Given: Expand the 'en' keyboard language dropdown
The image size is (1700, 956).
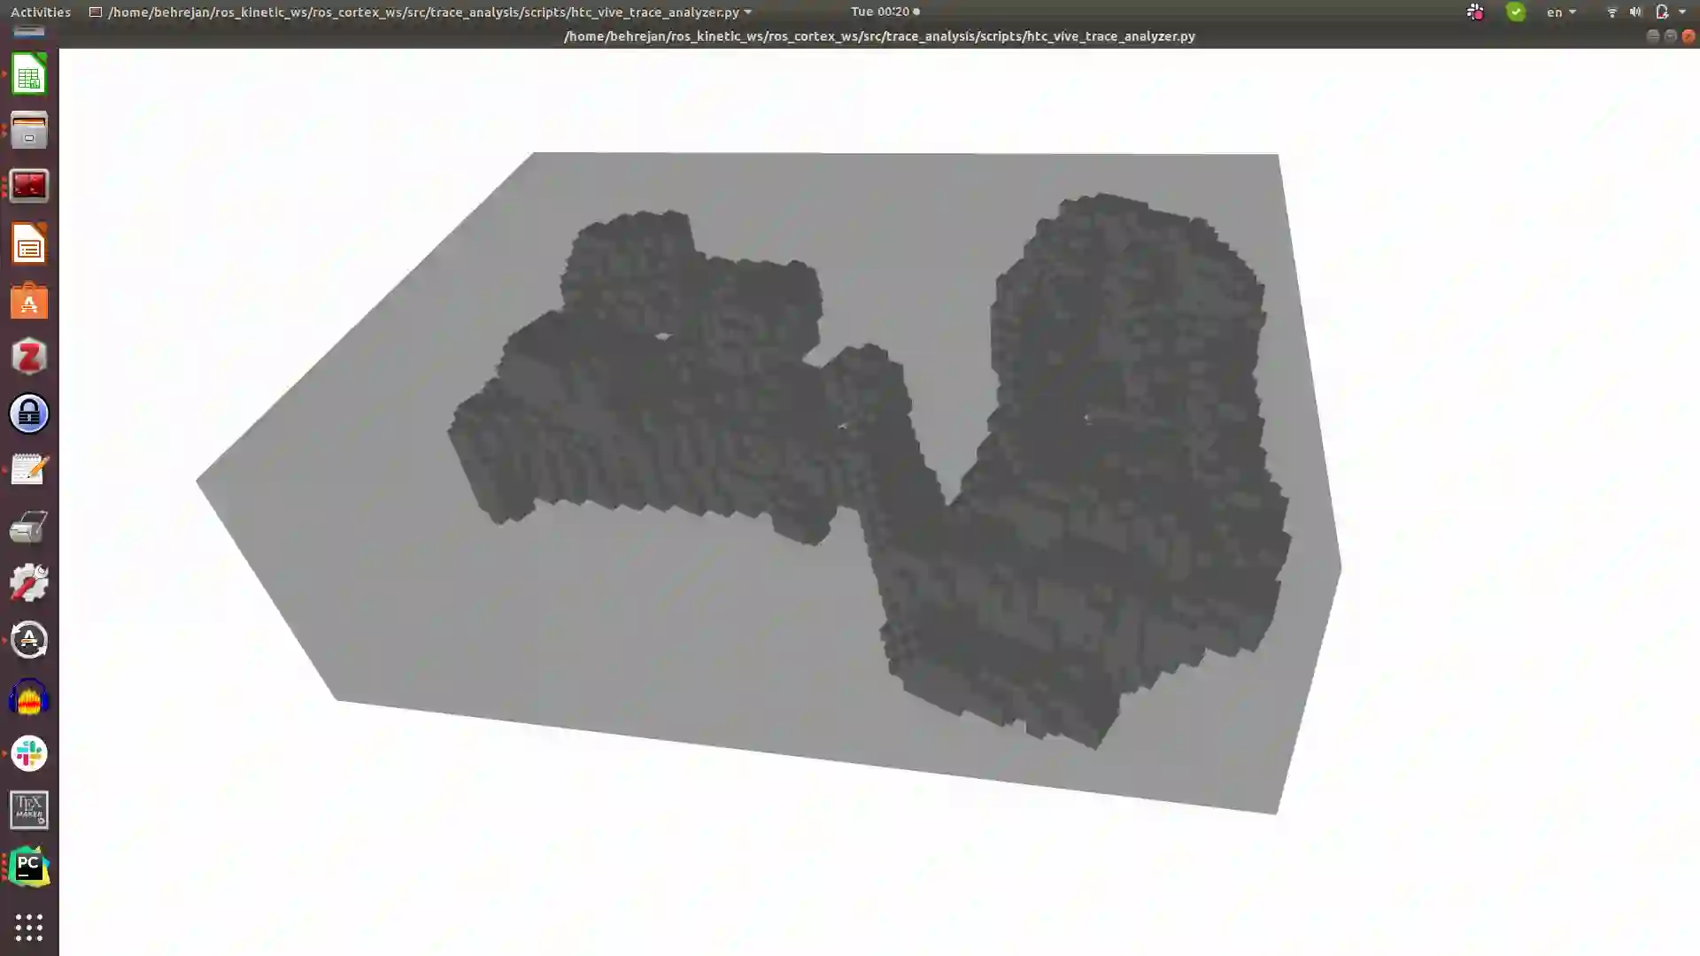Looking at the screenshot, I should (x=1561, y=12).
